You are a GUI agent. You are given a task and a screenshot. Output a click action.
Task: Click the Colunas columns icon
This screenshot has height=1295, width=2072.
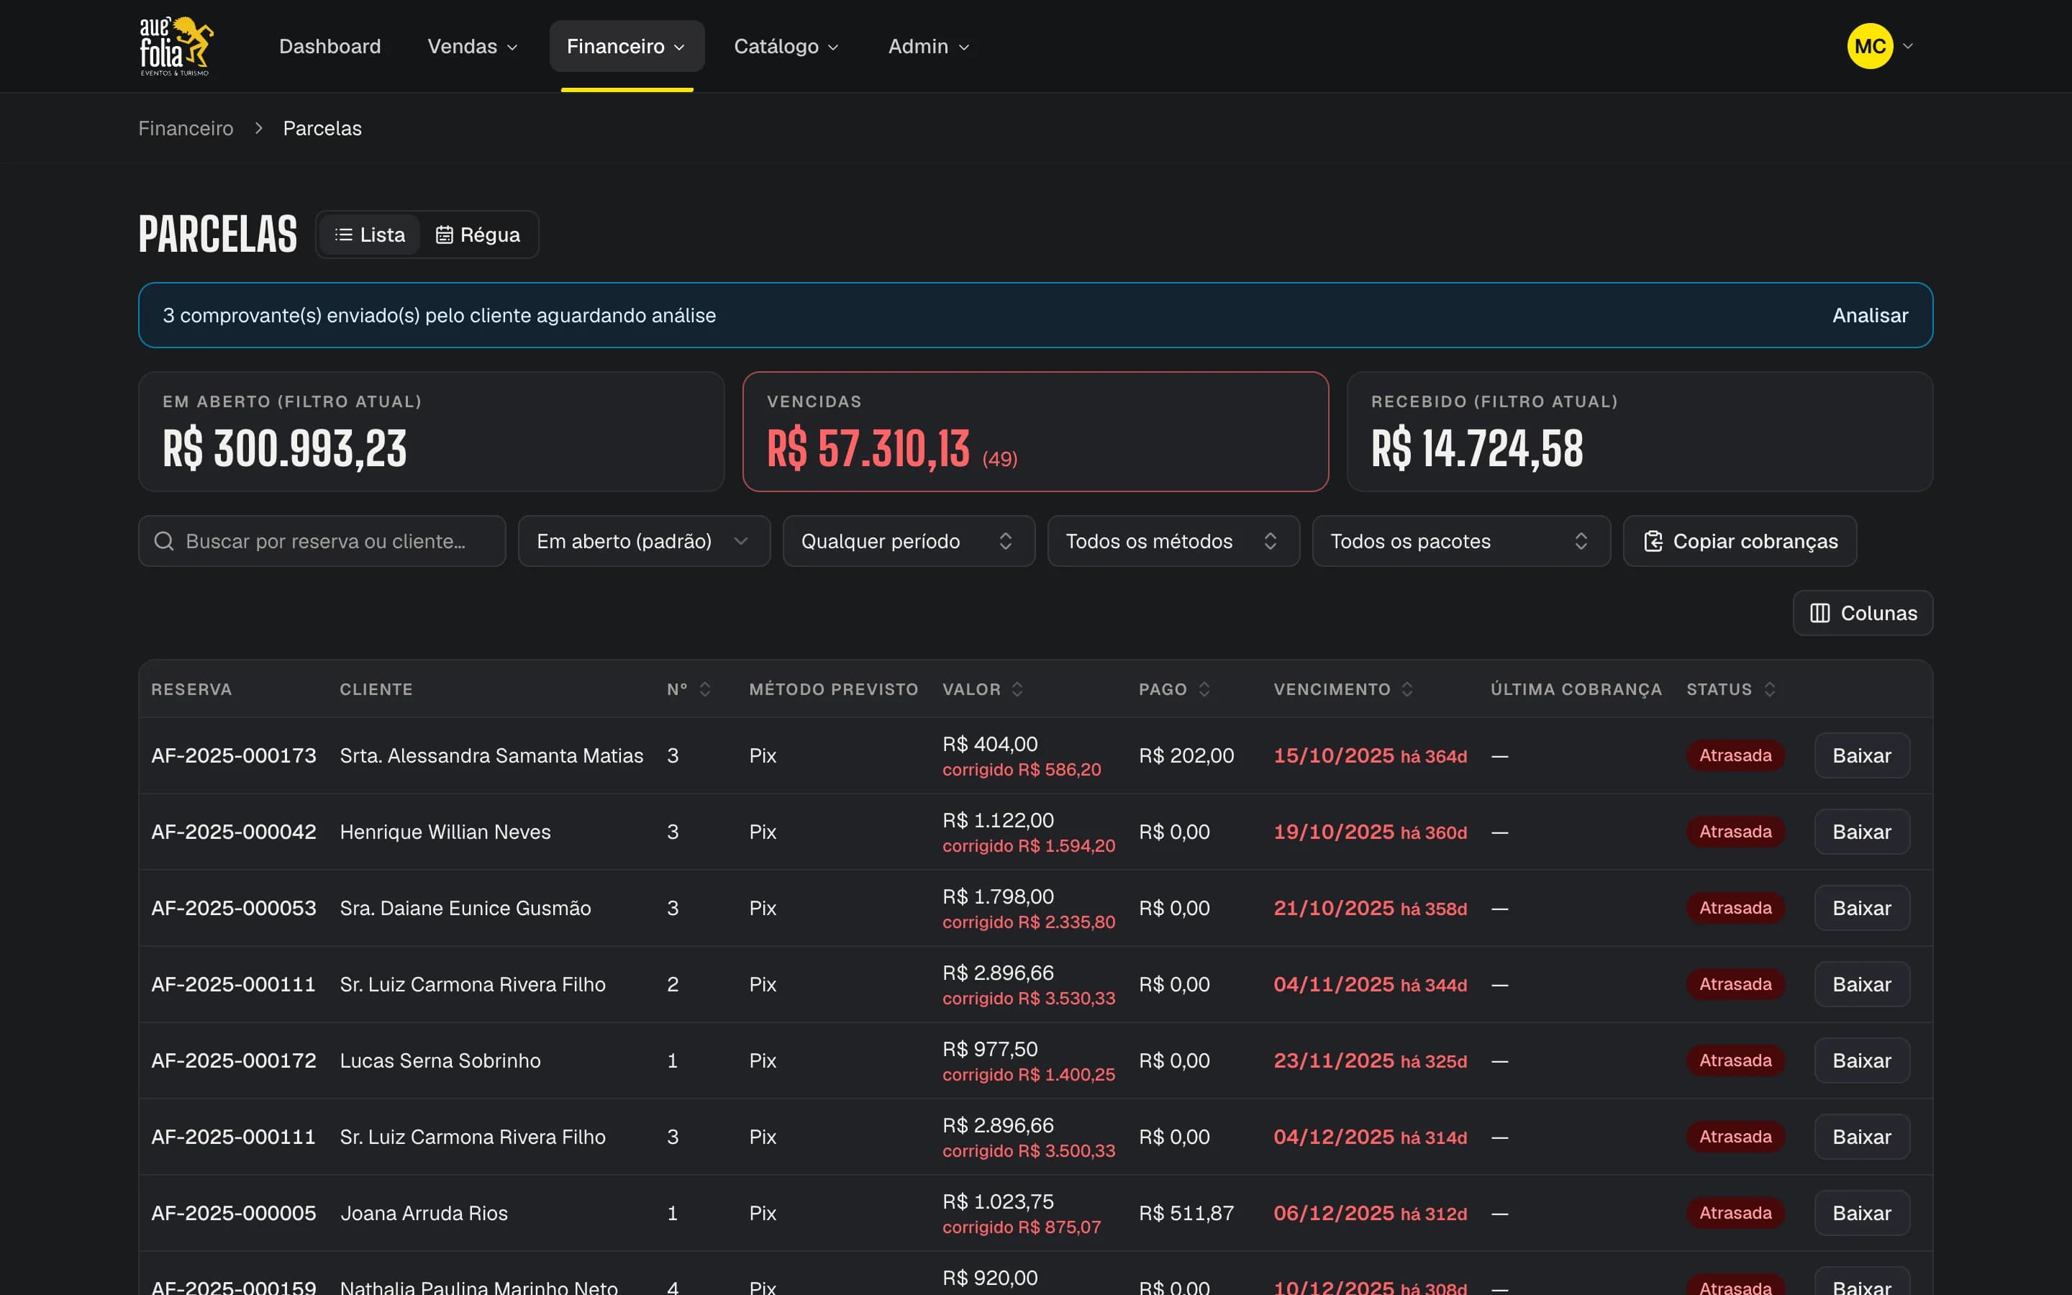tap(1819, 613)
